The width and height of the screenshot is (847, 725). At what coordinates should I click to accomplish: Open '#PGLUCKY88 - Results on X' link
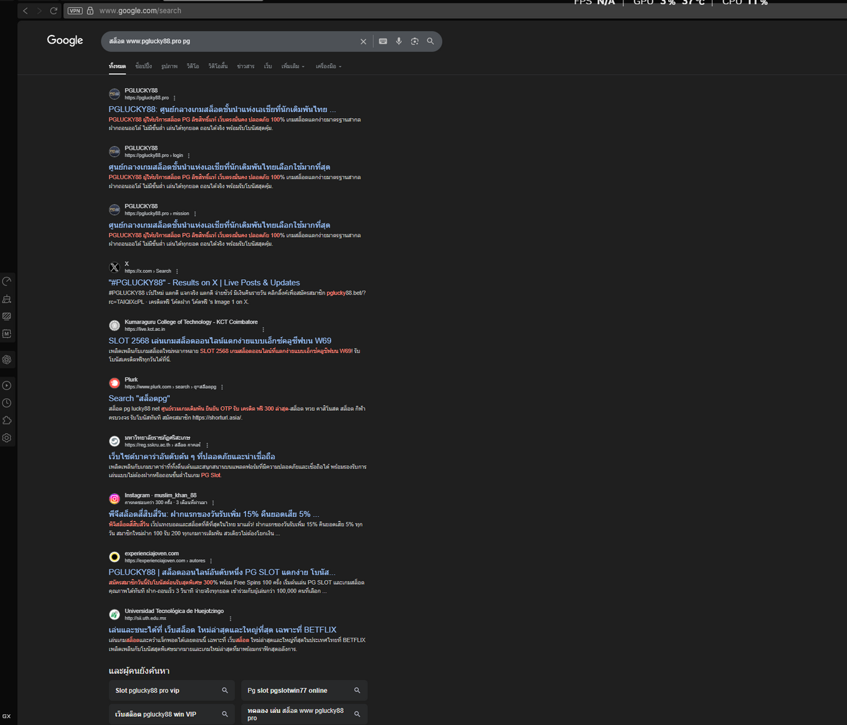click(x=204, y=283)
